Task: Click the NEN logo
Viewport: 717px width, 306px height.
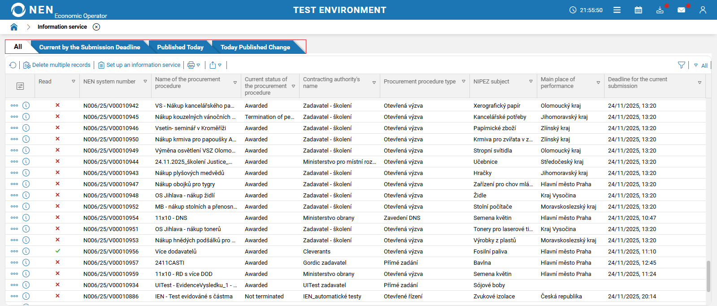Action: (32, 10)
